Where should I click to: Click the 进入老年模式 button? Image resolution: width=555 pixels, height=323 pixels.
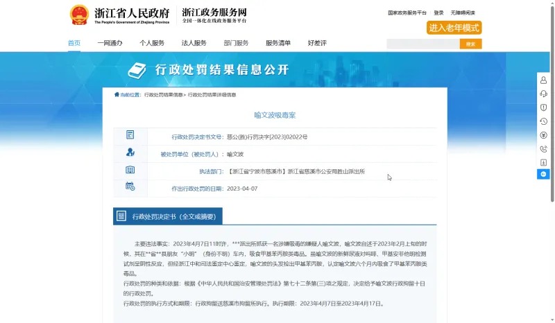point(454,28)
